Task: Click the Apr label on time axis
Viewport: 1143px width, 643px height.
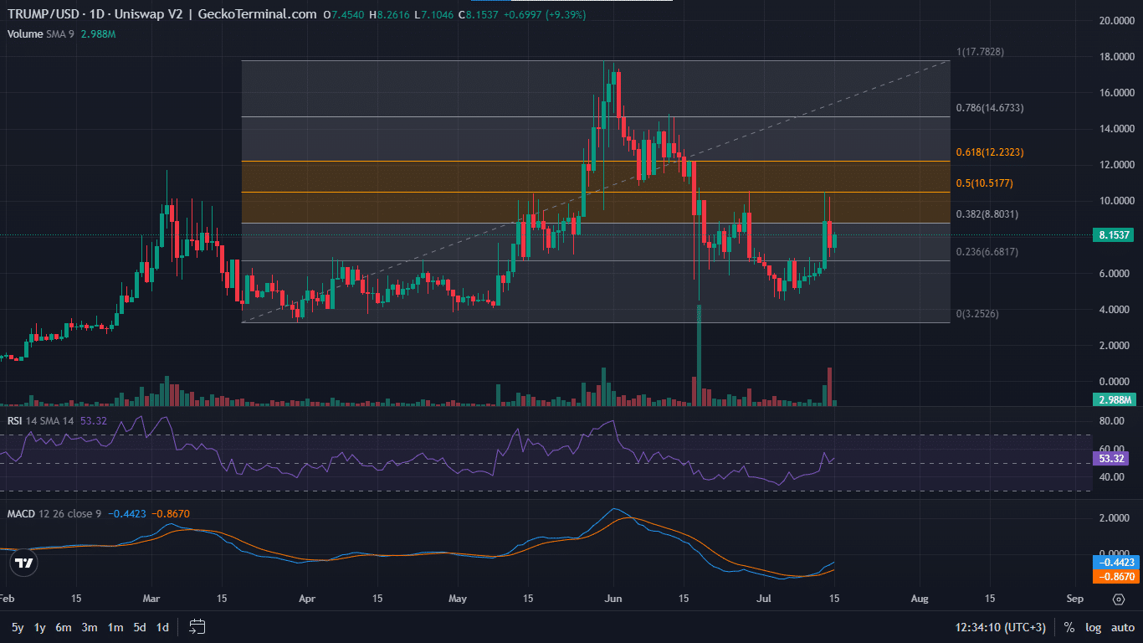Action: (x=307, y=599)
